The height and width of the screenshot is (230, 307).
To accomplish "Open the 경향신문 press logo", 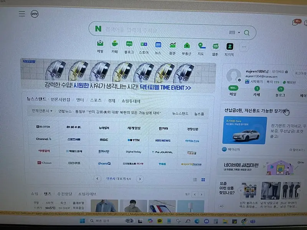I will (x=193, y=129).
